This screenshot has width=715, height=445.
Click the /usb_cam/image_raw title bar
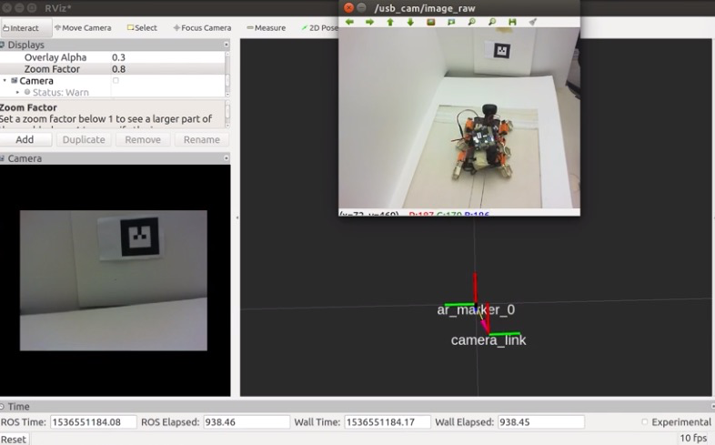click(459, 8)
